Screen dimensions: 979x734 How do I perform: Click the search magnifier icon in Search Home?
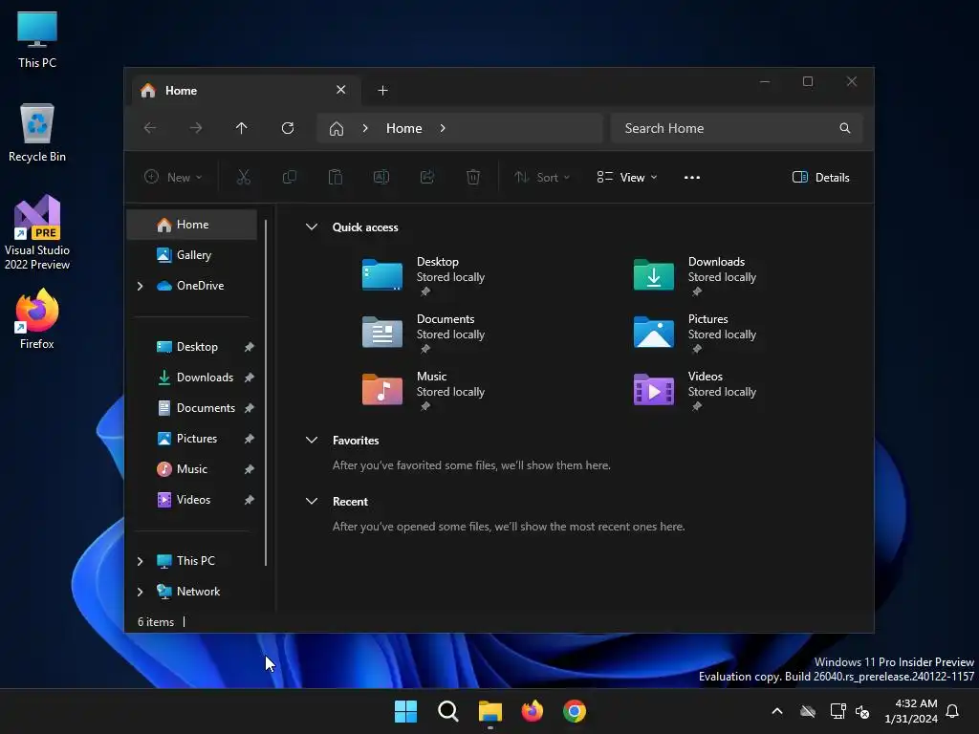845,128
